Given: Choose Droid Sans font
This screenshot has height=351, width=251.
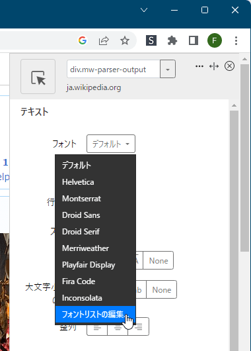Looking at the screenshot, I should coord(95,215).
